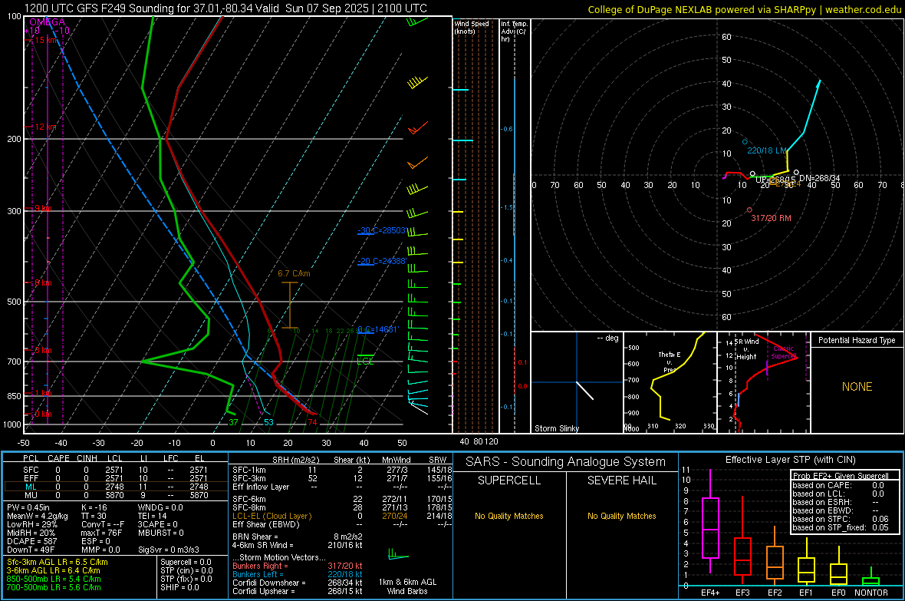Click the CAPE column header
The height and width of the screenshot is (601, 905).
58,458
